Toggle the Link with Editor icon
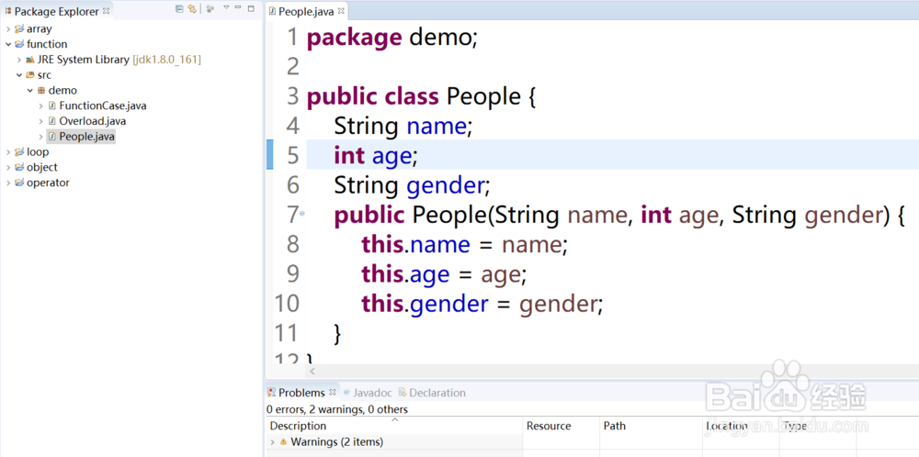This screenshot has width=919, height=457. point(192,9)
